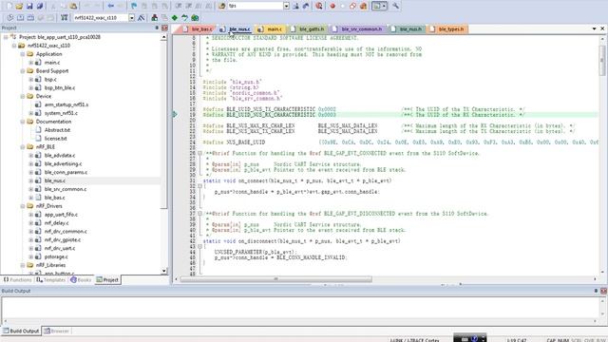Show the Functions panel tab
The image size is (608, 342).
[17, 279]
